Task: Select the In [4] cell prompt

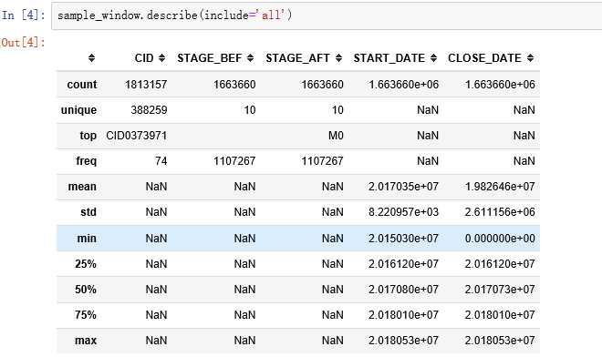Action: [23, 15]
